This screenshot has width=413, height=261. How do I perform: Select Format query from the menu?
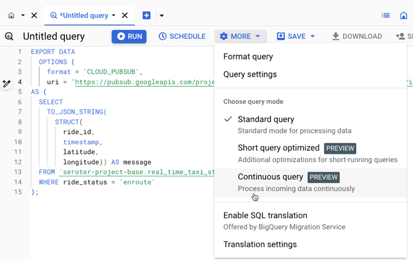click(248, 57)
